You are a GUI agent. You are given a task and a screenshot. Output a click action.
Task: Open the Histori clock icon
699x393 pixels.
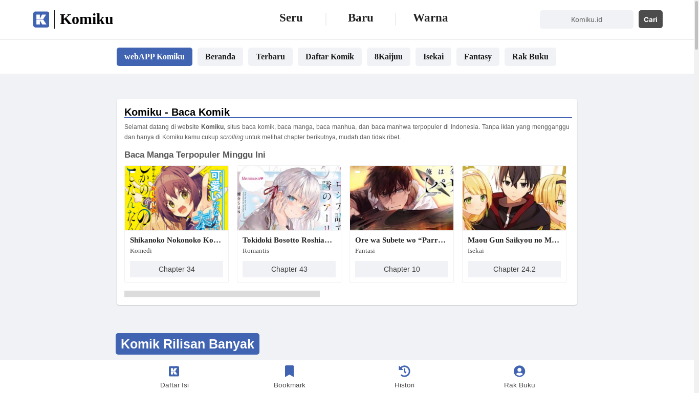pos(404,372)
